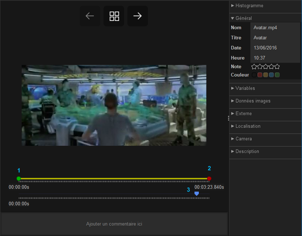
Task: Apply the blue color label
Action: [272, 75]
